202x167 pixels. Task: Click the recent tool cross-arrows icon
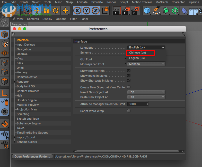[65, 11]
